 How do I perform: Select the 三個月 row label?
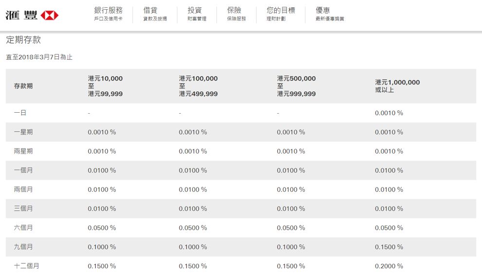(x=23, y=208)
